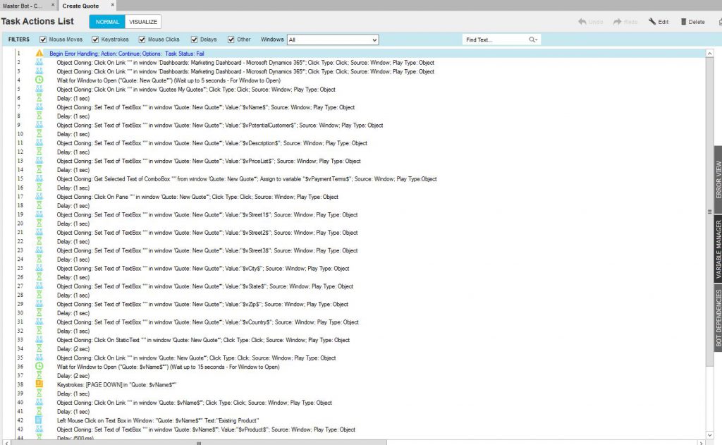Click into the Find Text search field
The height and width of the screenshot is (445, 722).
pos(494,40)
